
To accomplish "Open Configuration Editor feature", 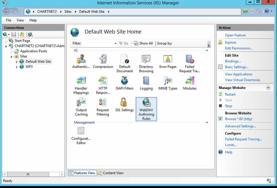I will [81, 136].
